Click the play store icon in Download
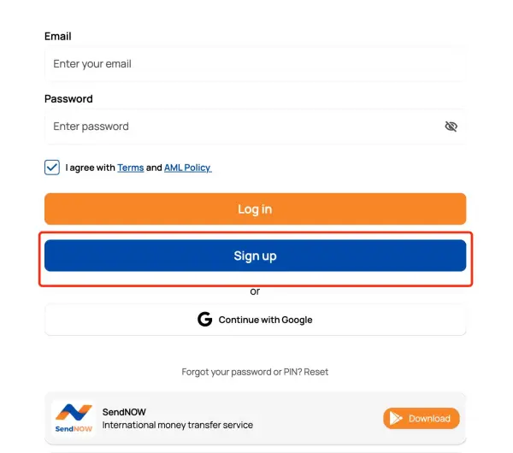This screenshot has width=513, height=453. pyautogui.click(x=396, y=418)
